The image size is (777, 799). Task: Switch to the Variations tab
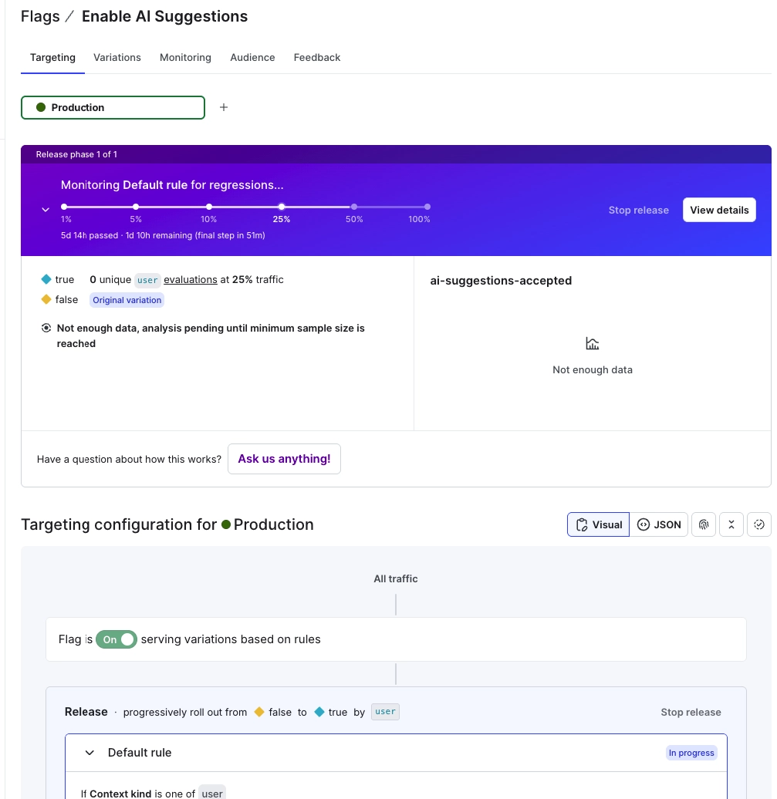pyautogui.click(x=117, y=58)
